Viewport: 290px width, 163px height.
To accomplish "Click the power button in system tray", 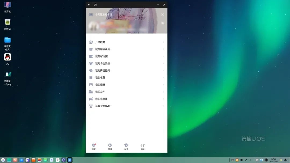I will [266, 160].
